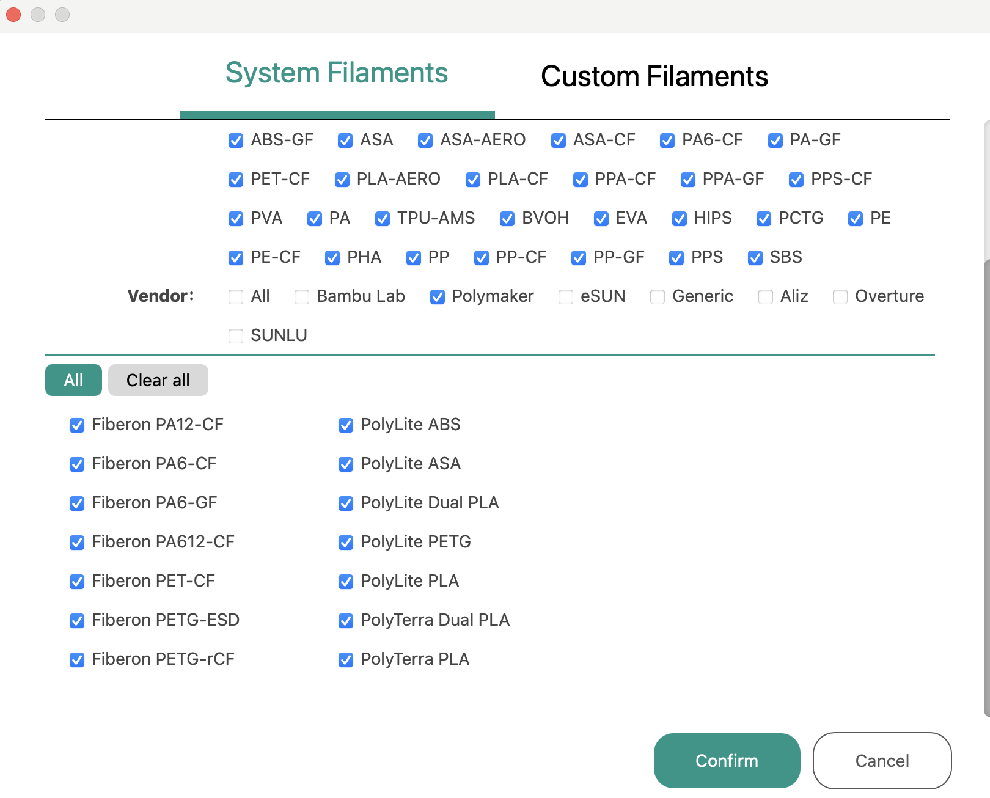Screen dimensions: 990x798
Task: Confirm the filament selection
Action: click(727, 761)
